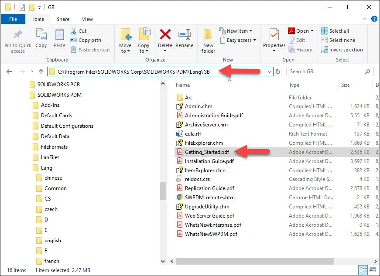Refresh the folder using the refresh icon
The height and width of the screenshot is (276, 380).
pyautogui.click(x=278, y=71)
